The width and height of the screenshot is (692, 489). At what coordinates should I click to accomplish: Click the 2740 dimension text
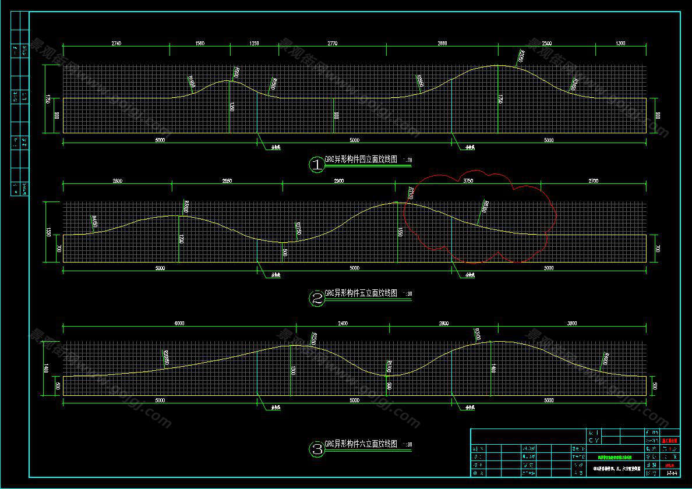(115, 44)
